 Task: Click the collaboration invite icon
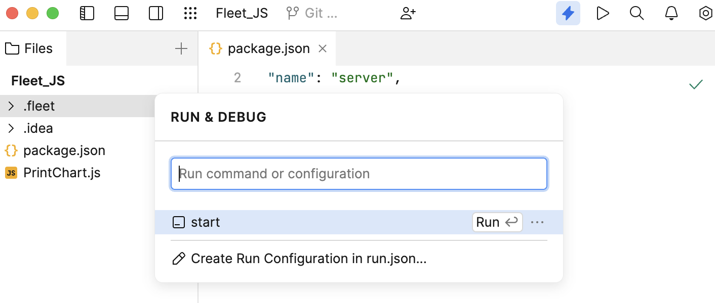[408, 13]
